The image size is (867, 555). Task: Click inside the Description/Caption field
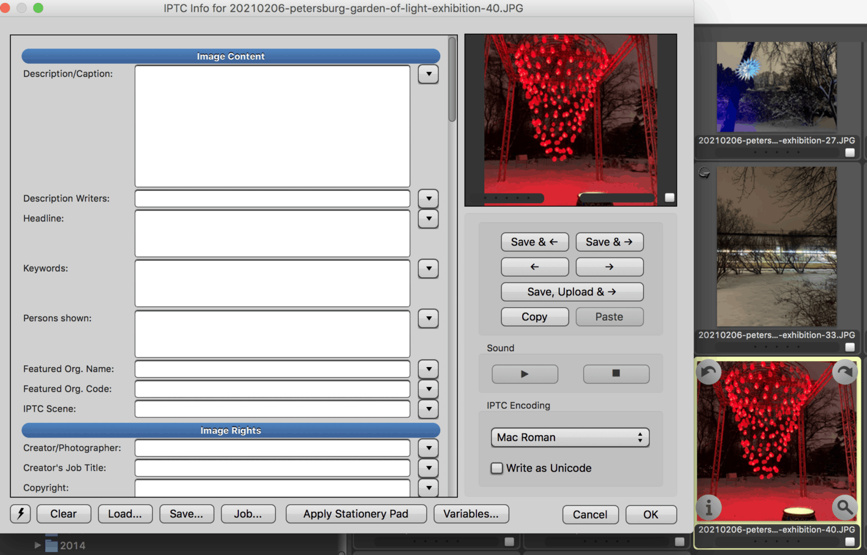click(272, 125)
